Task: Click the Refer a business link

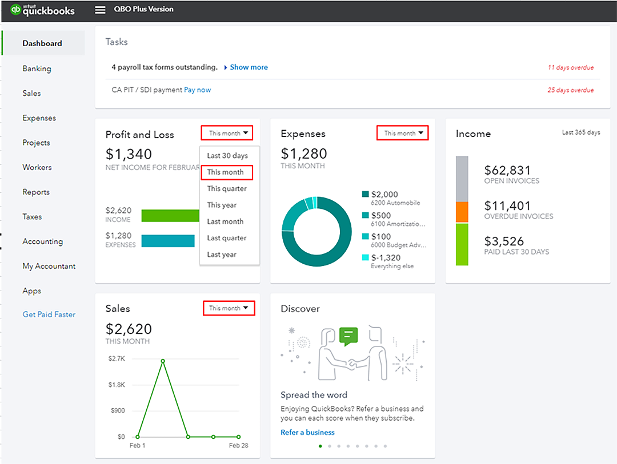Action: (x=307, y=433)
